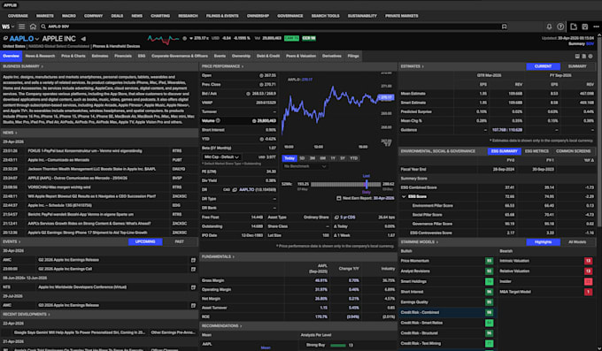Viewport: 602px width, 351px height.
Task: Open the Mkt Cap - Default dropdown
Action: [x=221, y=157]
